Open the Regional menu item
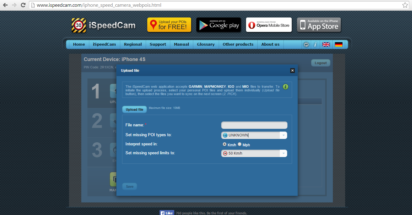412x215 pixels. tap(133, 44)
